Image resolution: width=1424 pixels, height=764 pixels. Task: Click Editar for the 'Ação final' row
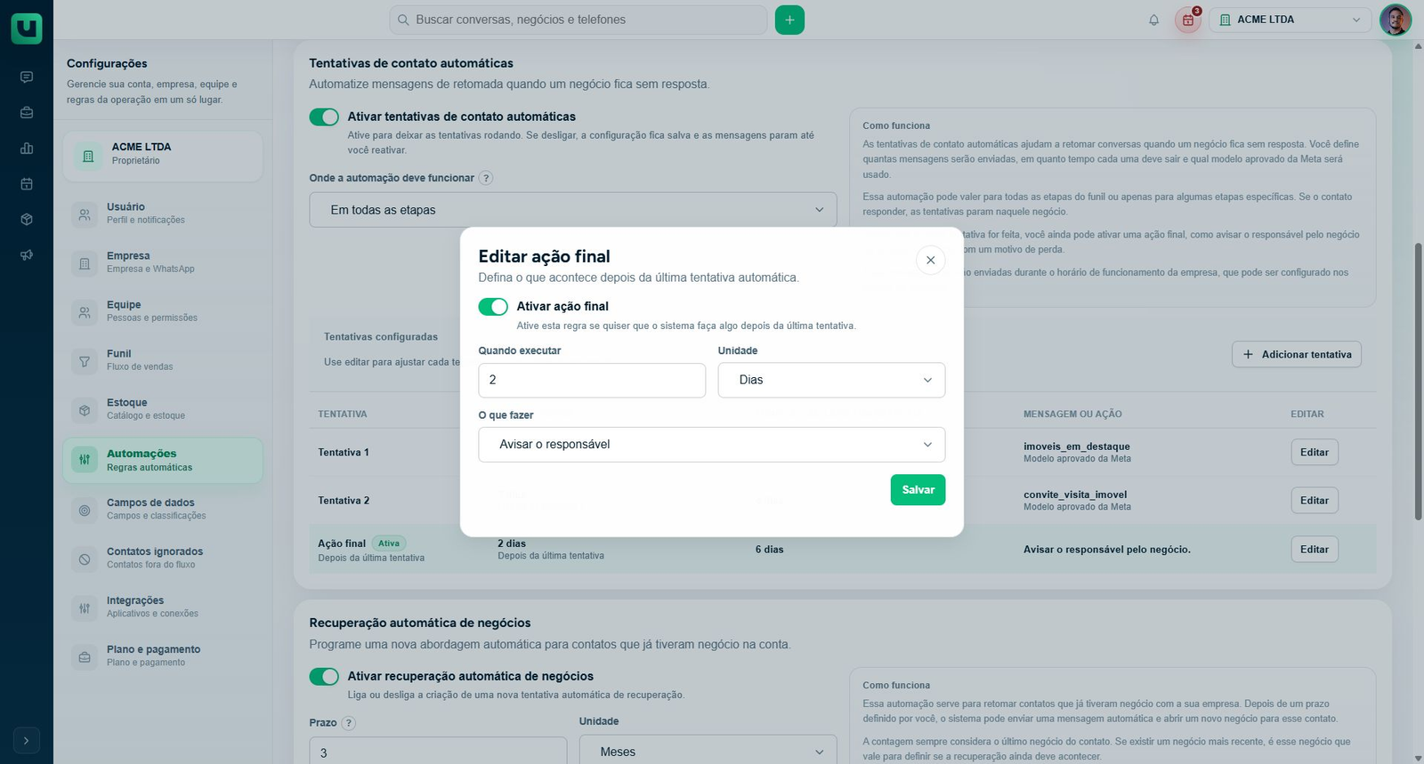(1315, 550)
